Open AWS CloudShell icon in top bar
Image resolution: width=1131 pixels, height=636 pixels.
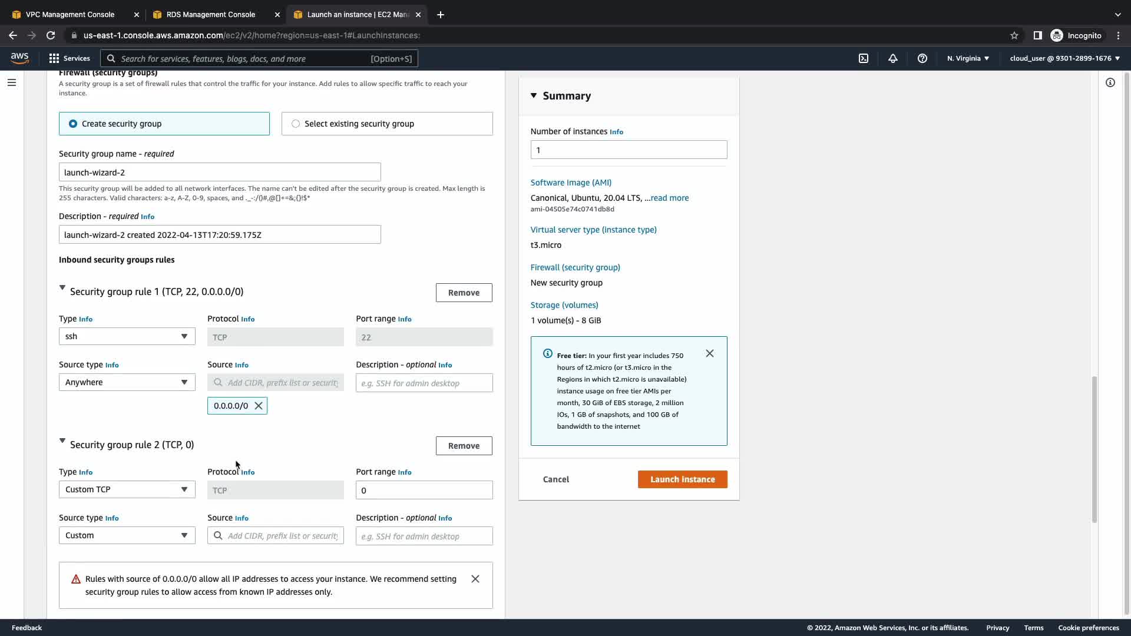click(863, 58)
